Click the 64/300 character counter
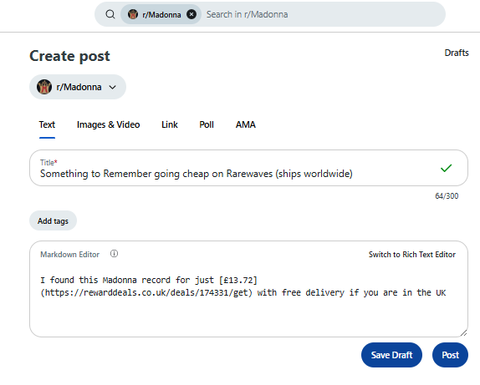Image resolution: width=480 pixels, height=385 pixels. [x=447, y=196]
